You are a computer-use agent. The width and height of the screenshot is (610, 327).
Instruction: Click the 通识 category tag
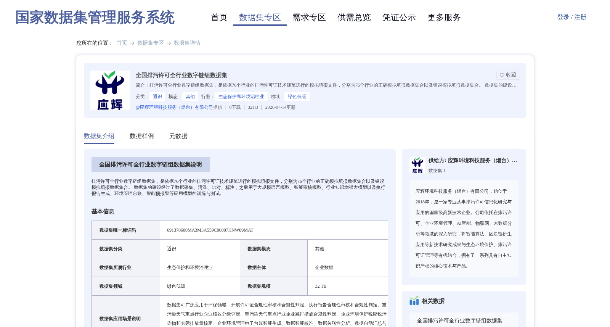(157, 97)
